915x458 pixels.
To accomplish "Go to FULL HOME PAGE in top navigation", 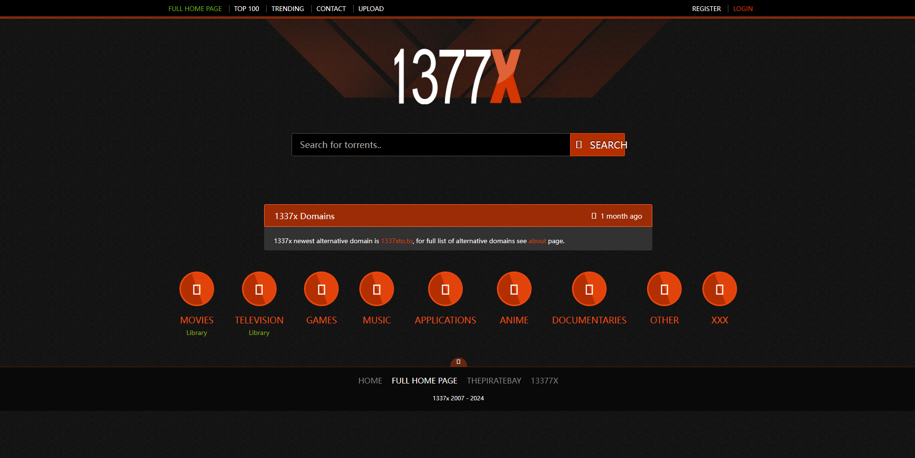I will pos(195,9).
